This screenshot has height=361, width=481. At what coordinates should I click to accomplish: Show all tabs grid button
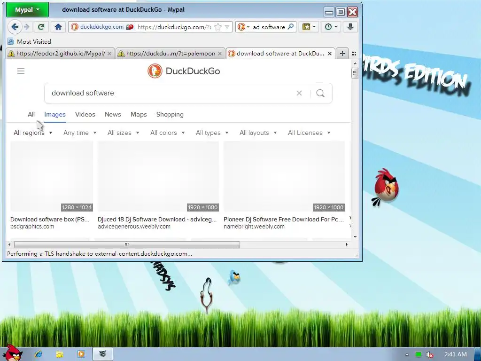(x=354, y=54)
